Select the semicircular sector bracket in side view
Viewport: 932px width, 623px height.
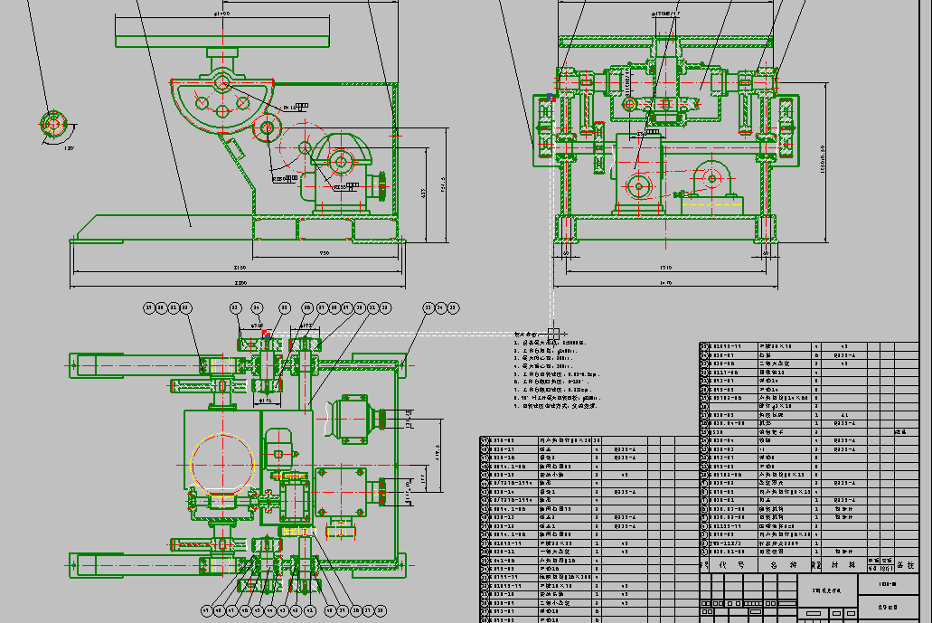point(222,101)
